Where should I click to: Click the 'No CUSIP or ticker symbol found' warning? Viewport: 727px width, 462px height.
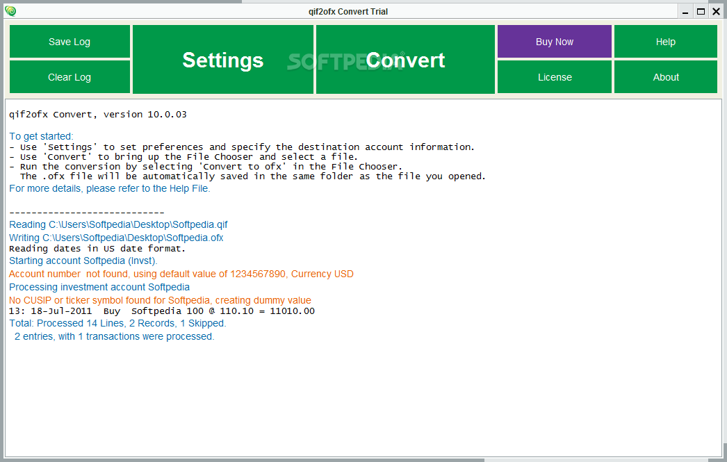pyautogui.click(x=160, y=300)
